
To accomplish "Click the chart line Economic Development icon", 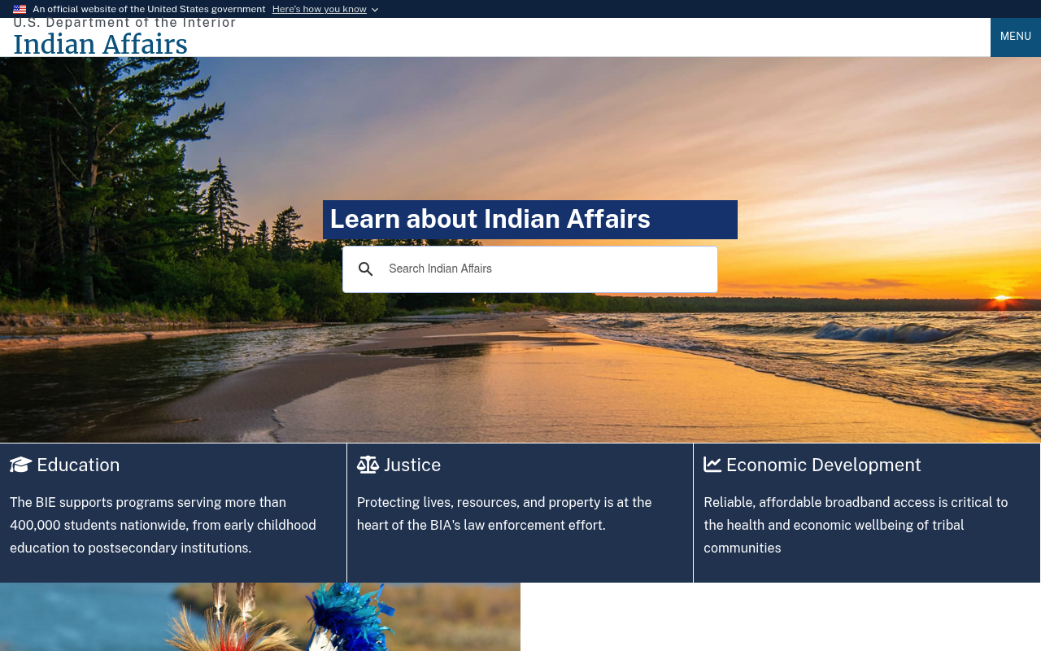I will coord(712,465).
